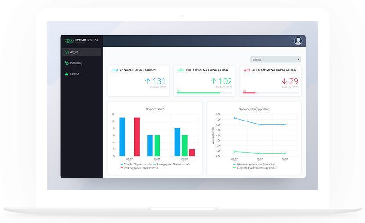The height and width of the screenshot is (223, 365).
Task: Click the blue chart icon beside ΣΥΝΟΛΟ ΠΑΡΑΣΤΑΤΙΚΩΝ
Action: [x=115, y=70]
